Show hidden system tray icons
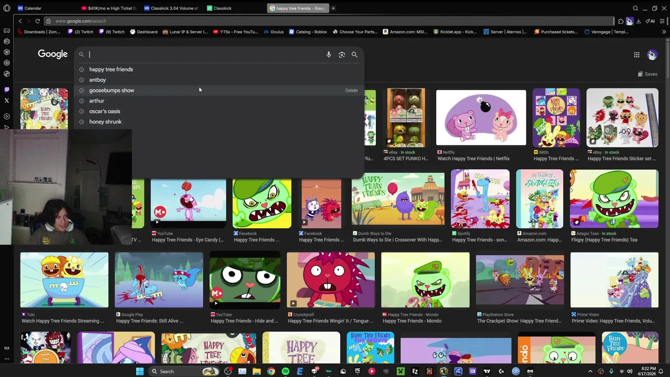670x377 pixels. (x=590, y=371)
